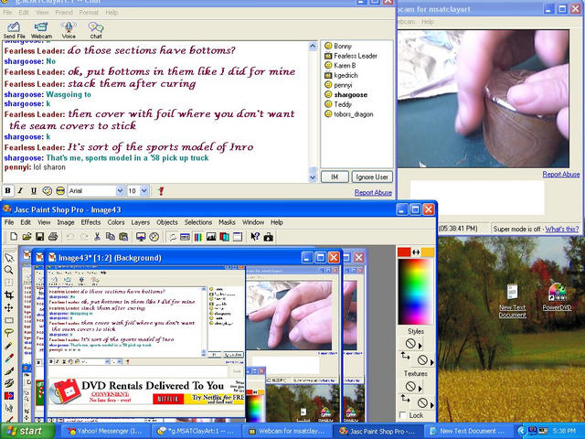Open PowerDVD desktop shortcut
This screenshot has height=439, width=585.
[557, 297]
